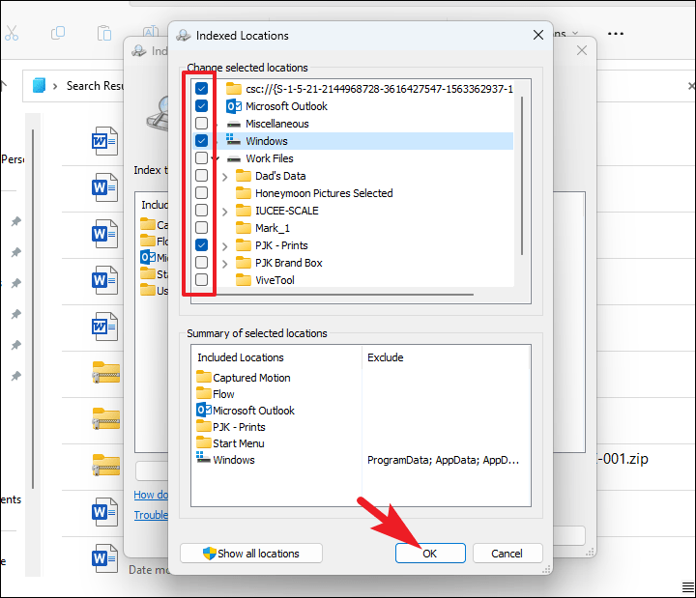Check the IUCEE-SCALE checkbox
Image resolution: width=696 pixels, height=598 pixels.
tap(201, 210)
